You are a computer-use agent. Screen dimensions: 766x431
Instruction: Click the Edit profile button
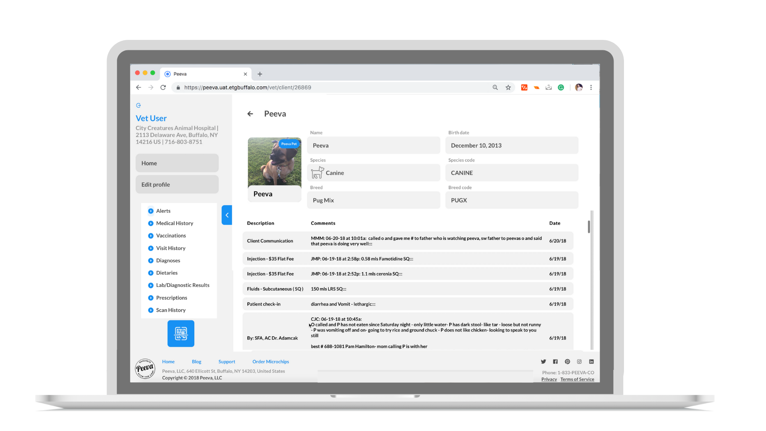[x=177, y=184]
